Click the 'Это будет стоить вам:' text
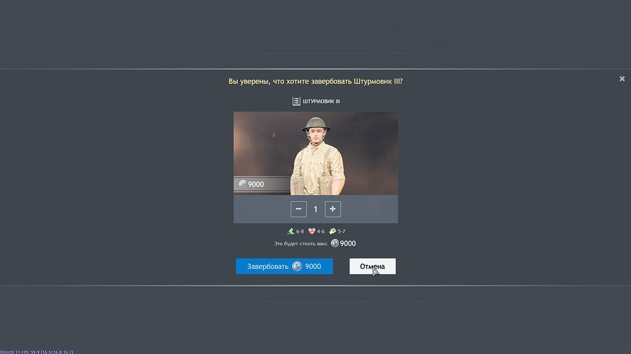This screenshot has height=354, width=631. point(300,244)
